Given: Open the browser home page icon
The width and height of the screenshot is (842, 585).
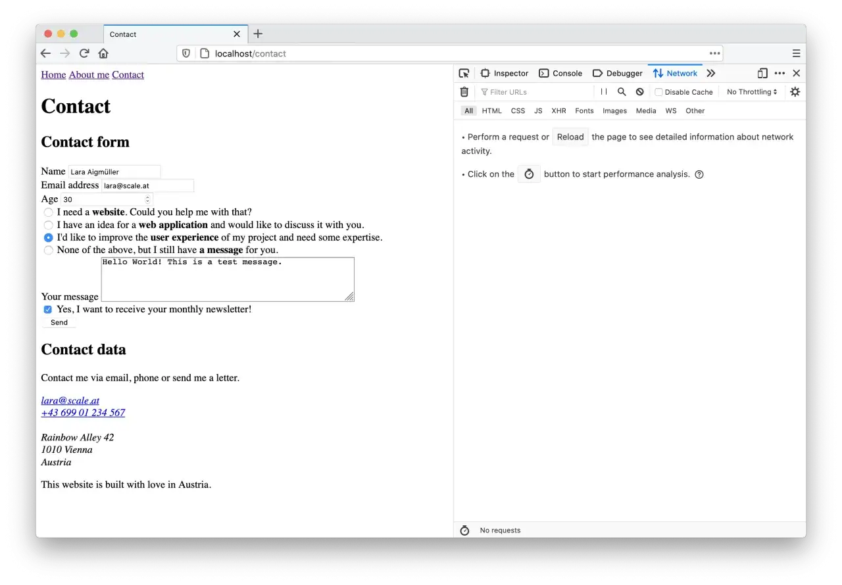Looking at the screenshot, I should pos(103,53).
